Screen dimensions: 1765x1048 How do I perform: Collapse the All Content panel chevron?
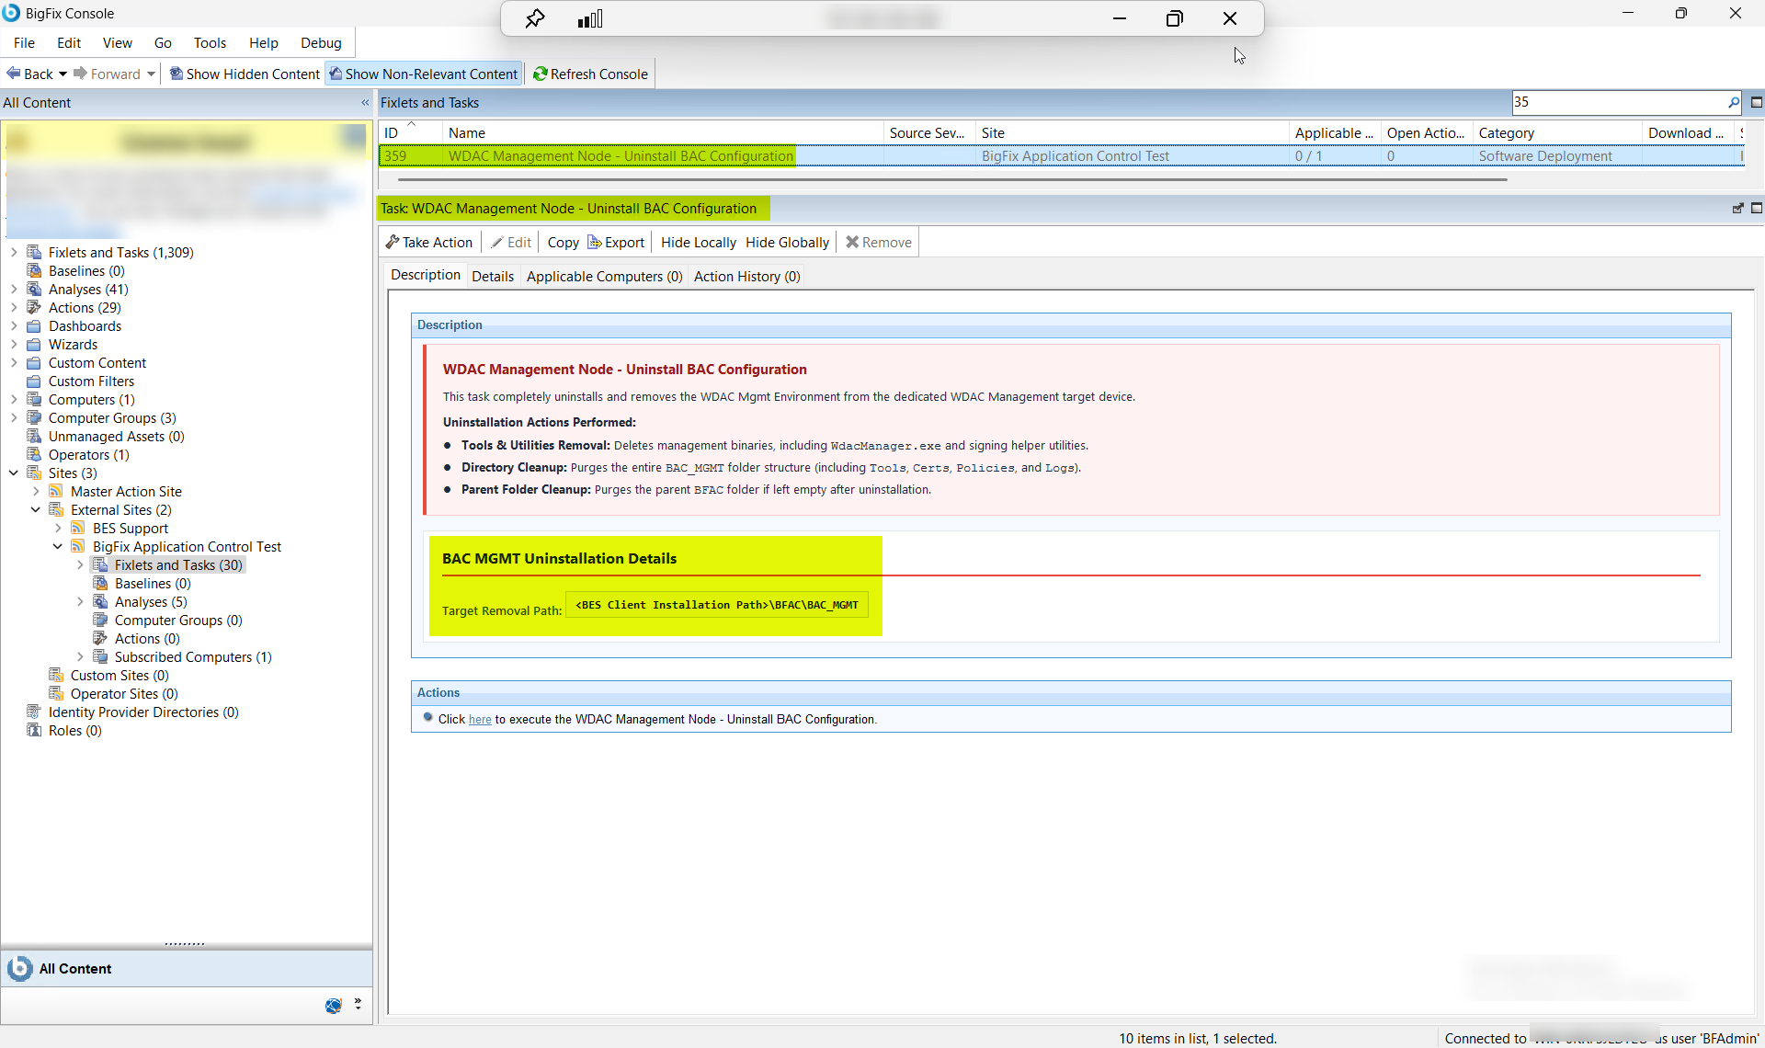point(365,103)
